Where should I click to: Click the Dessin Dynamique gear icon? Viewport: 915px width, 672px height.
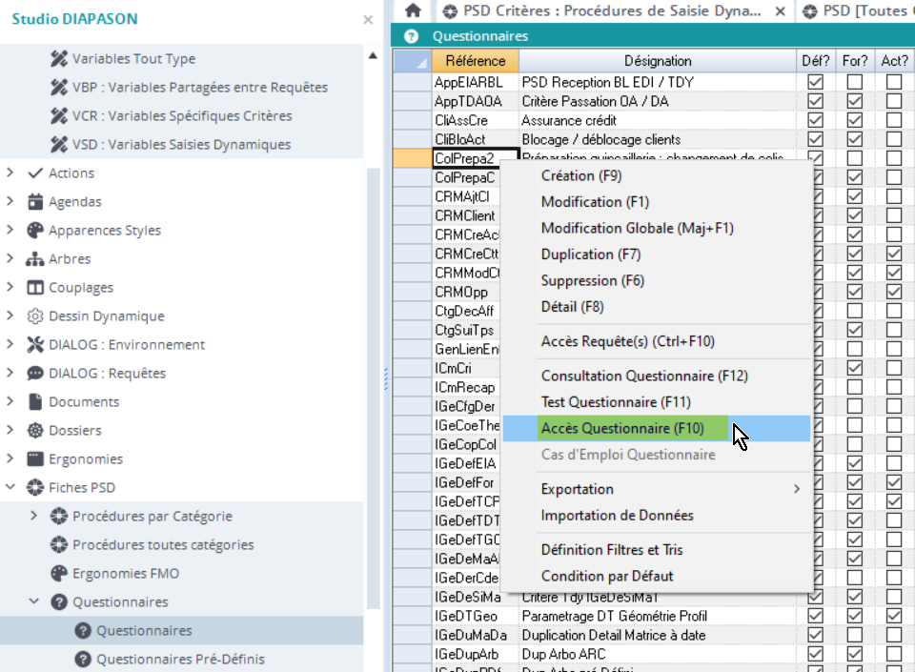point(35,316)
